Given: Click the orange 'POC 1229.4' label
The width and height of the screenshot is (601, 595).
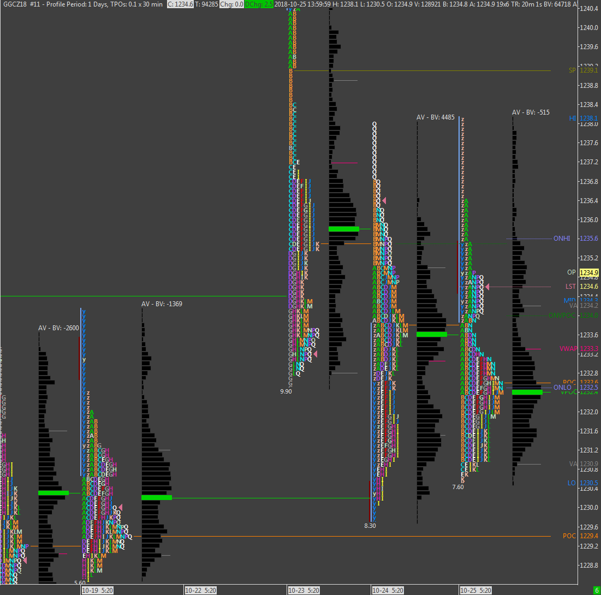Looking at the screenshot, I should (x=580, y=536).
